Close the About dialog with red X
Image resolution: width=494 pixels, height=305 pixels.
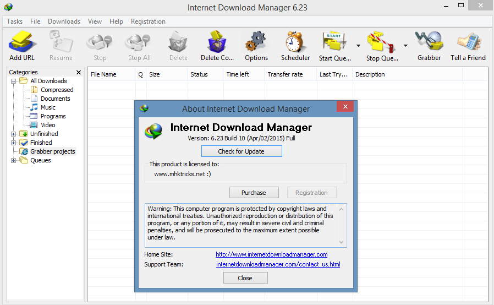pos(345,107)
